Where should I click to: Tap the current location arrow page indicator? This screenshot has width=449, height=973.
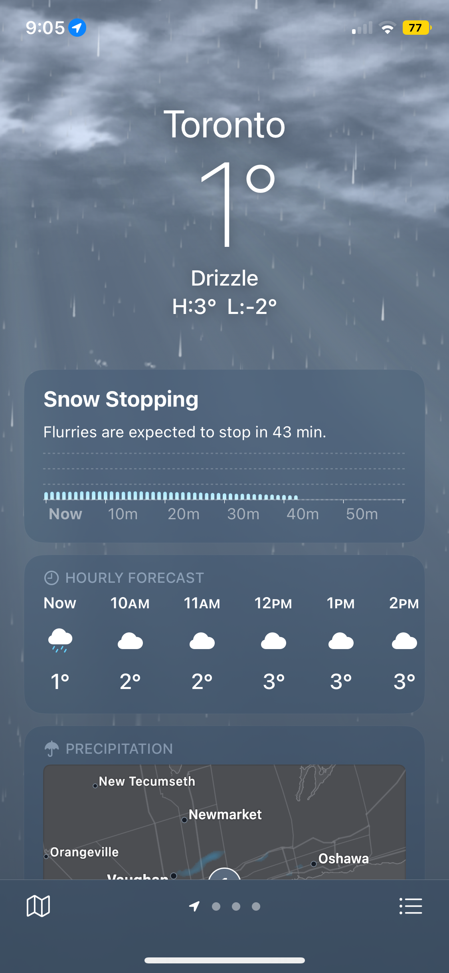pos(194,906)
